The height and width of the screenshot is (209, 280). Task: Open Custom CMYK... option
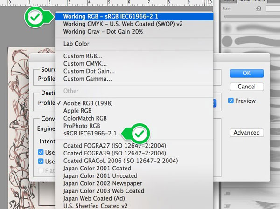[x=134, y=64]
